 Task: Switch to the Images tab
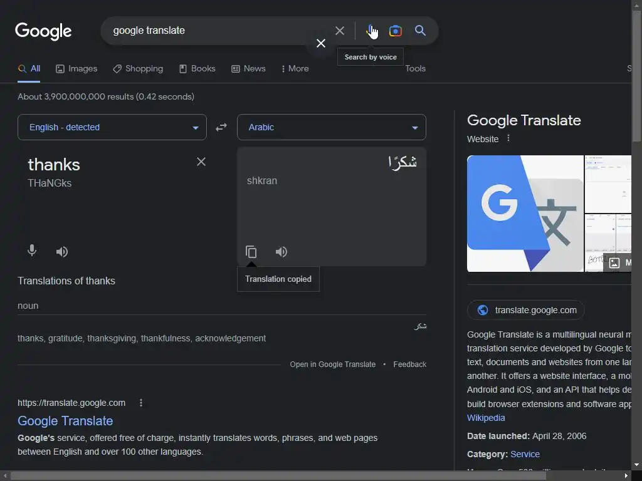76,69
